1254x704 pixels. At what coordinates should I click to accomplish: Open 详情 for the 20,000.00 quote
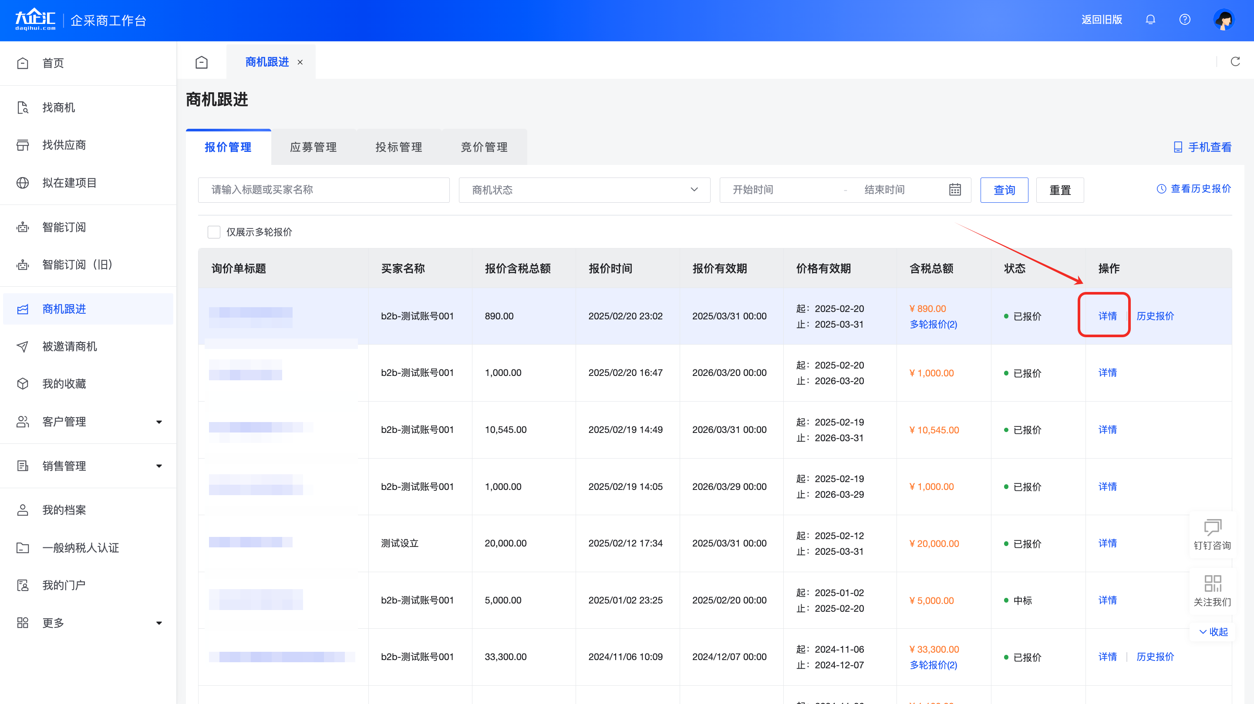1107,543
